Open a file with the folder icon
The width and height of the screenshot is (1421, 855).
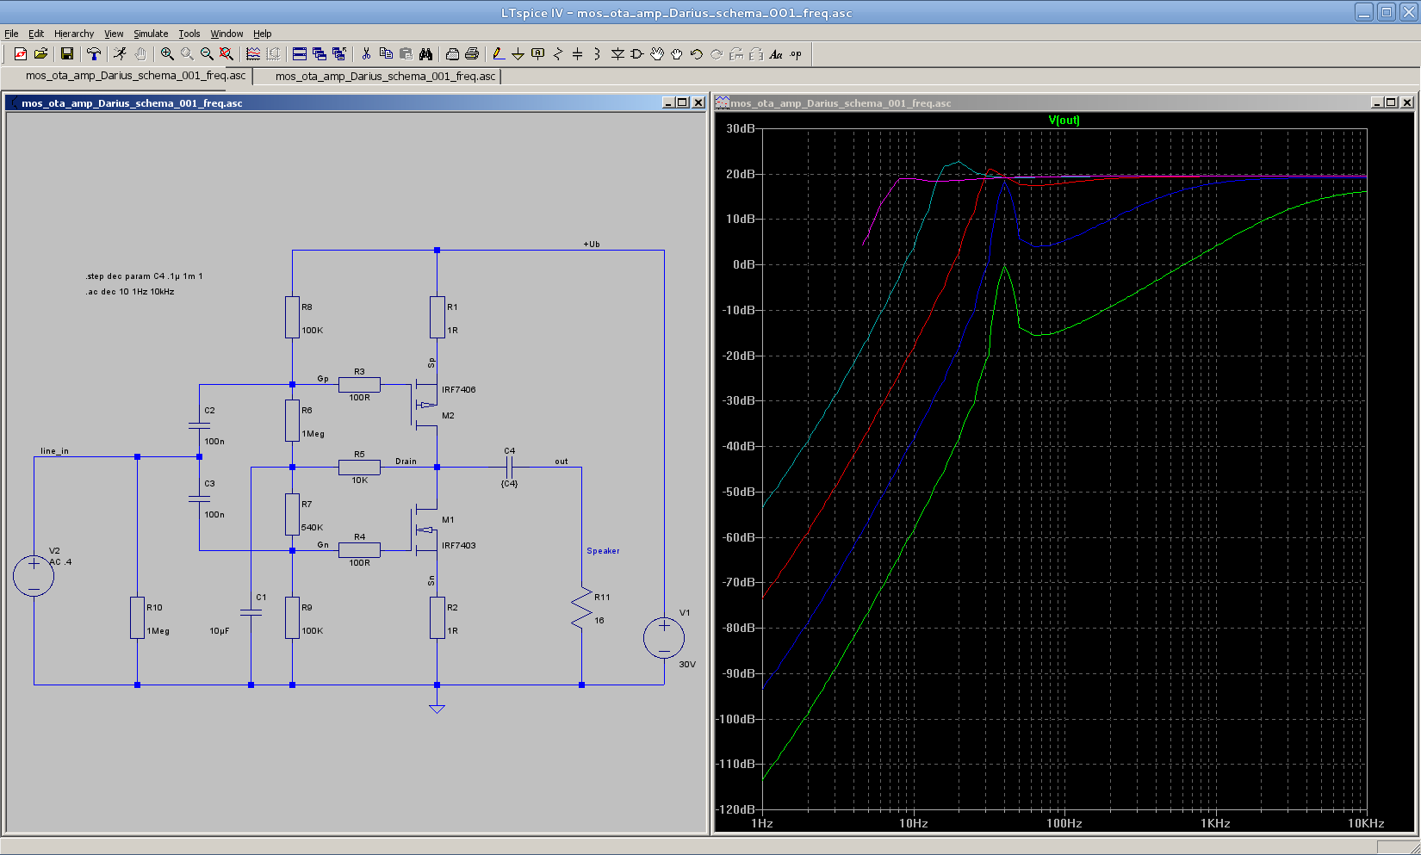tap(40, 53)
